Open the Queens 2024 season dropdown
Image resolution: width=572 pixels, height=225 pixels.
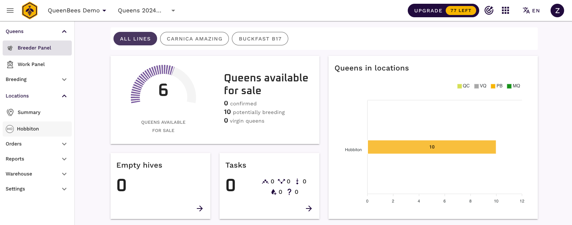pos(147,10)
